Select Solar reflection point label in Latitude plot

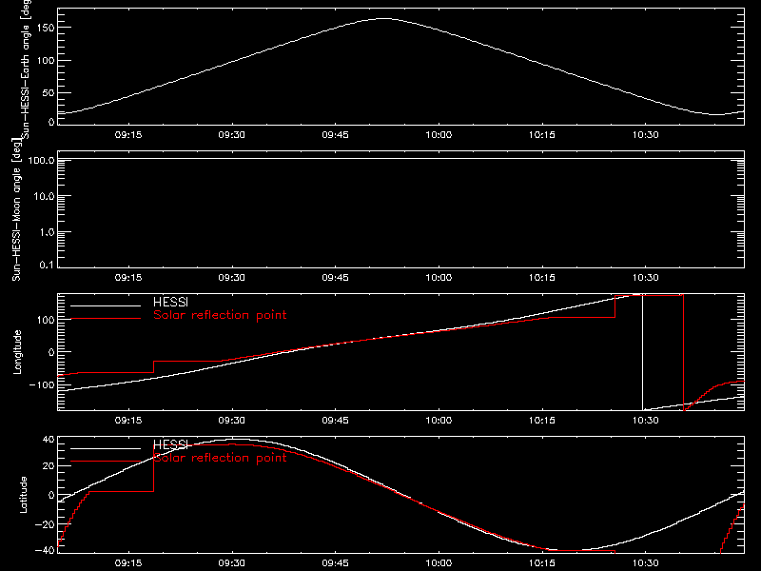(x=220, y=458)
